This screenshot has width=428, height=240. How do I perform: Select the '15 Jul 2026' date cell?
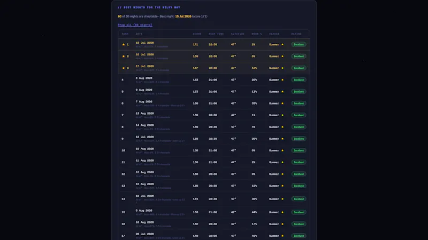(x=144, y=43)
